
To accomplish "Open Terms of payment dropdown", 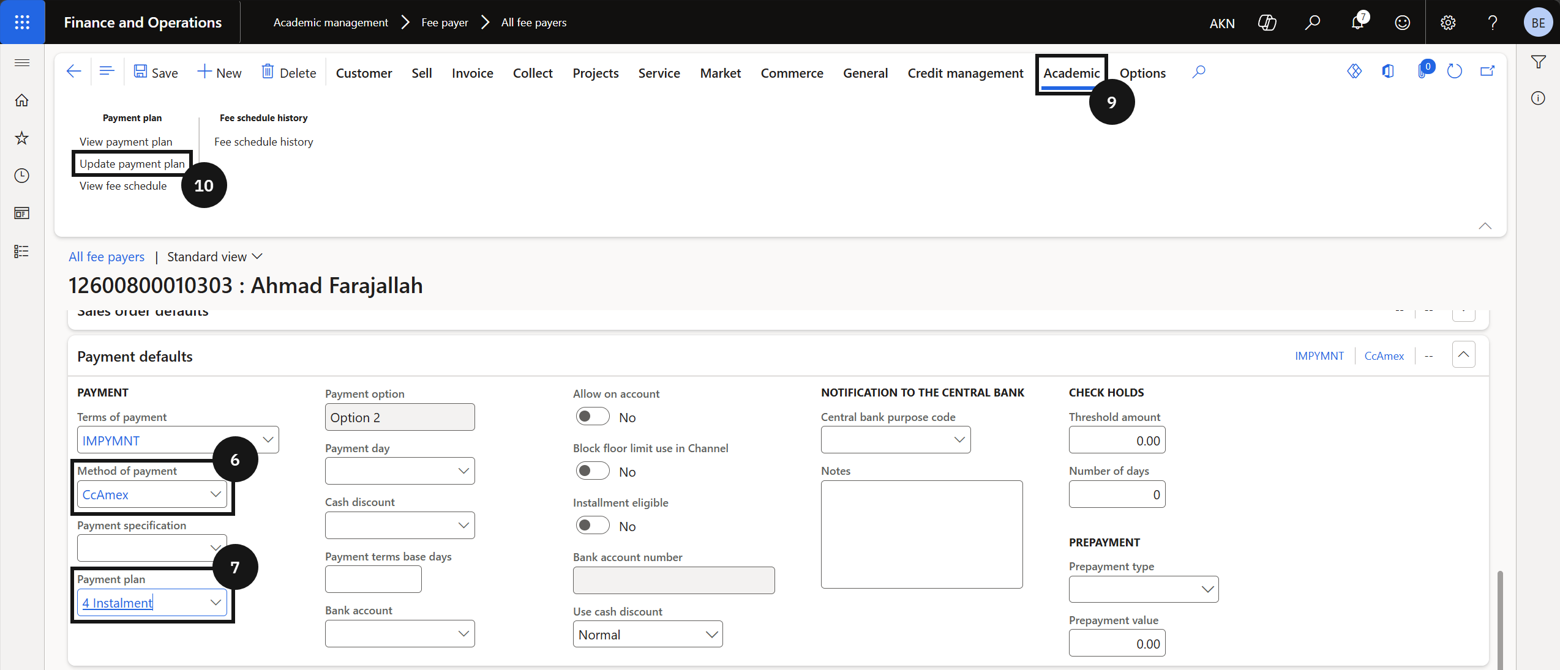I will [268, 440].
